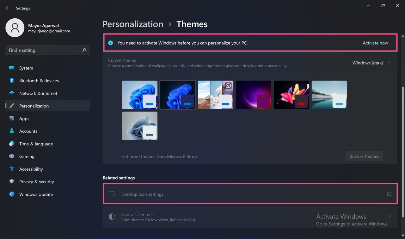Click the Time & language clock icon
The height and width of the screenshot is (239, 405).
(x=12, y=144)
